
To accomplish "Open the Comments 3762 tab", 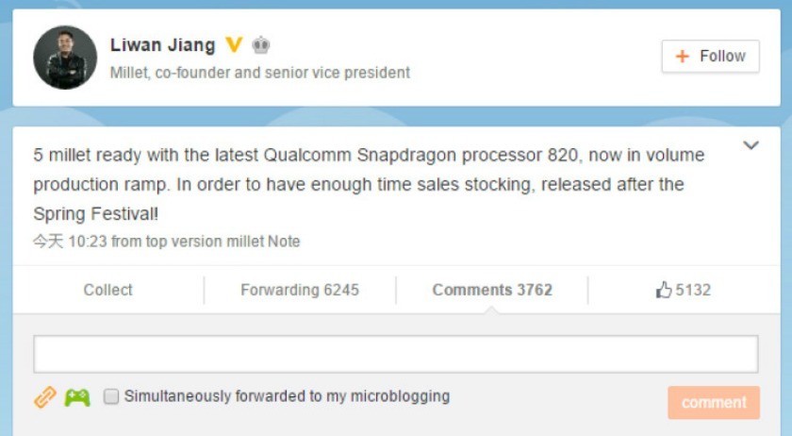I will tap(492, 290).
